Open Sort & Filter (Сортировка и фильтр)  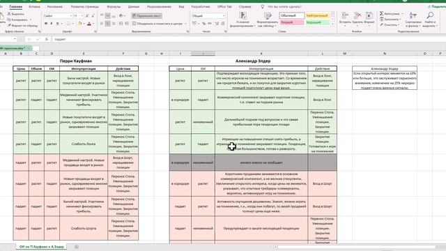coord(413,20)
